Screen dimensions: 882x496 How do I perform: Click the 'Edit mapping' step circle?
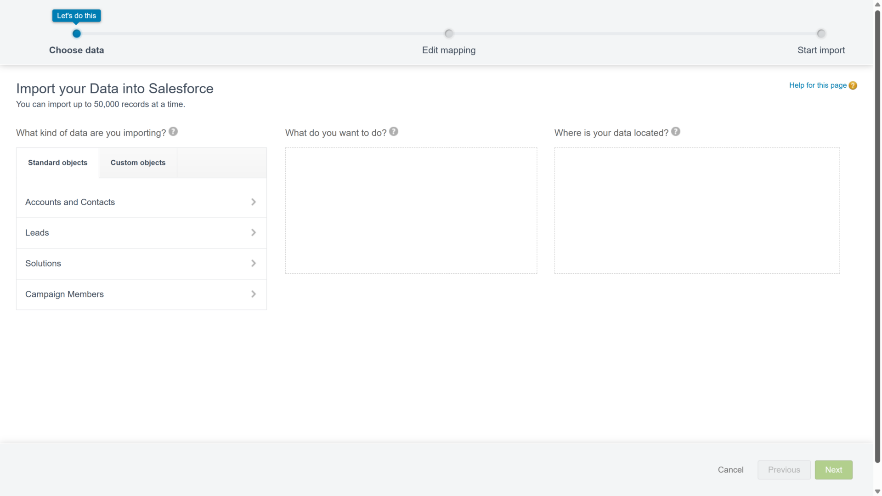pos(448,34)
